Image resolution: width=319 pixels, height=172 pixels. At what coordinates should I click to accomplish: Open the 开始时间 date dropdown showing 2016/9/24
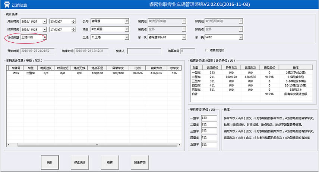point(45,21)
